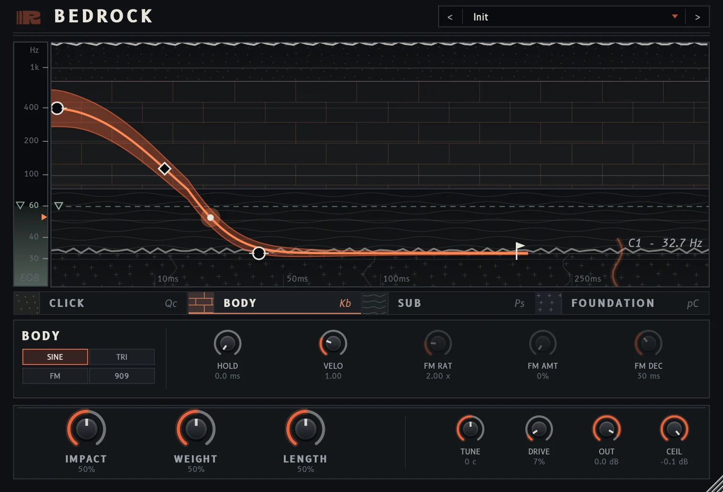723x492 pixels.
Task: Click the orange arrow marker on Hz scale
Action: coord(44,217)
